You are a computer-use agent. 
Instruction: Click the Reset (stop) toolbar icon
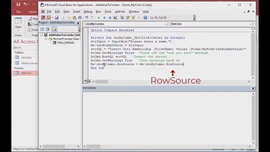click(x=110, y=18)
